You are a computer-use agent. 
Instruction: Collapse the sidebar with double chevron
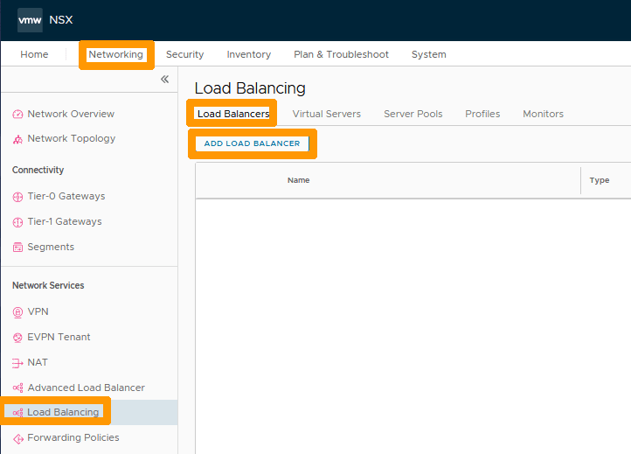[164, 79]
